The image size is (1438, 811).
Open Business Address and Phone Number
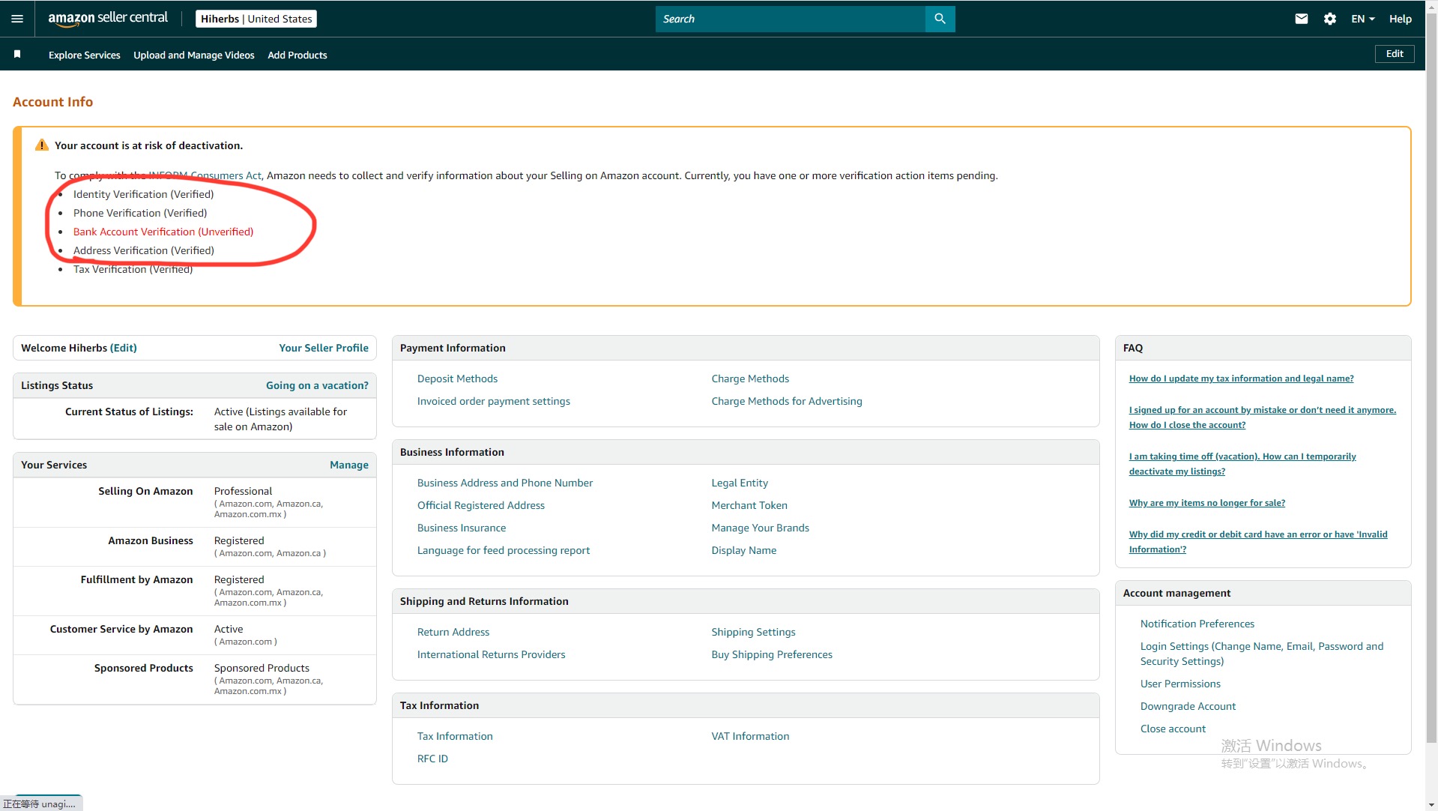click(505, 483)
